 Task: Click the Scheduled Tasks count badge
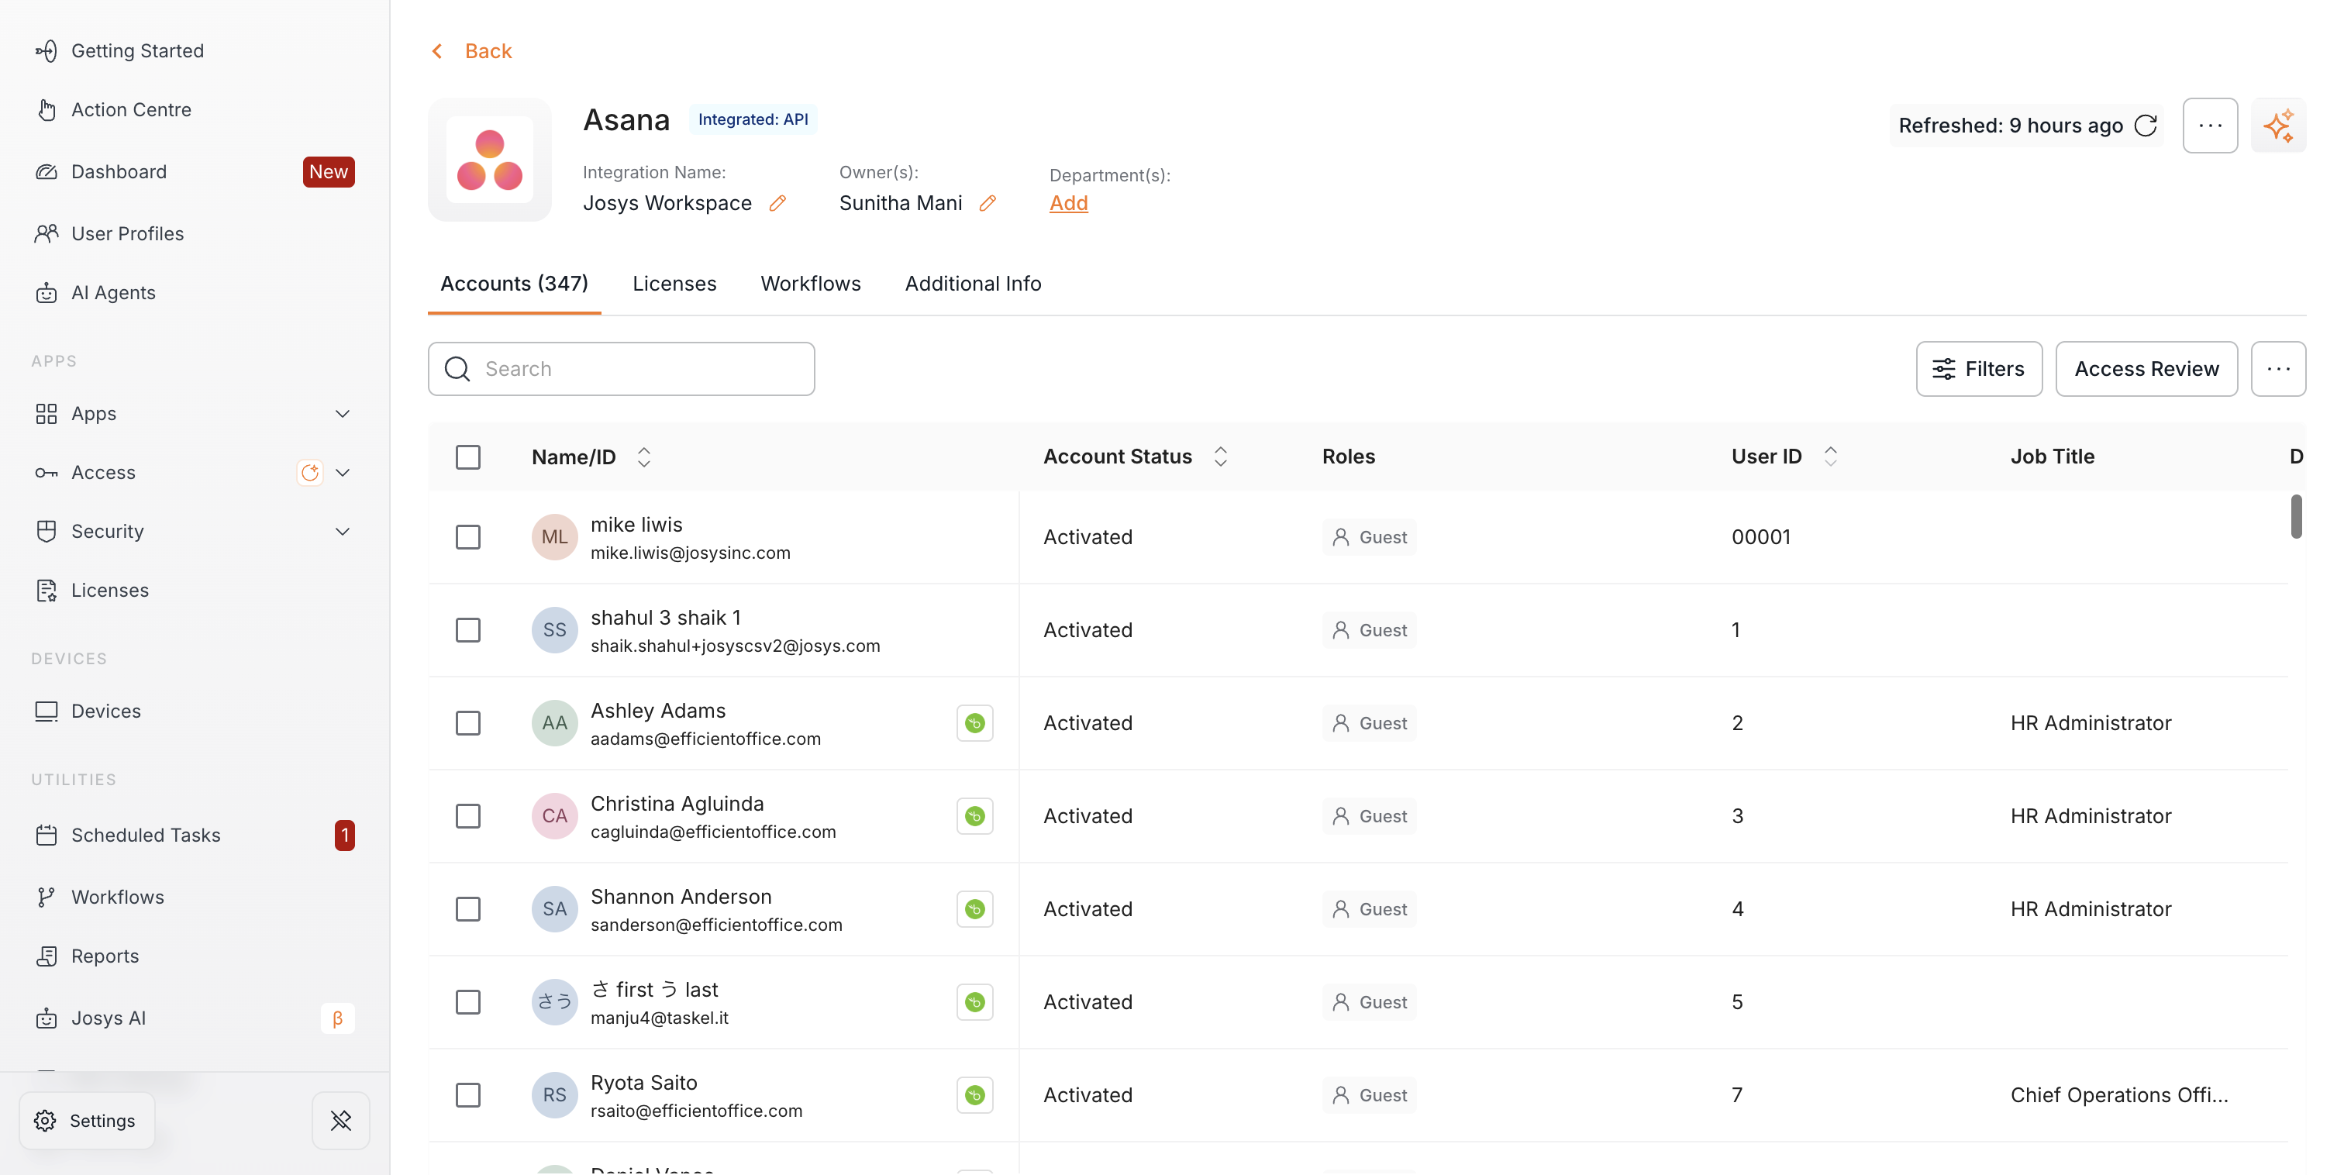345,835
